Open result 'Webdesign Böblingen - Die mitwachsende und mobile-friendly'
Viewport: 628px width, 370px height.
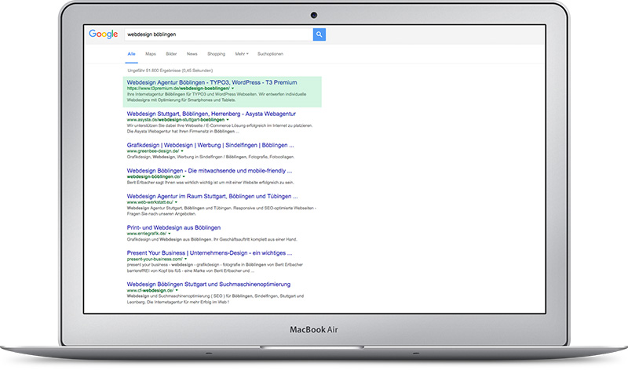[x=210, y=171]
